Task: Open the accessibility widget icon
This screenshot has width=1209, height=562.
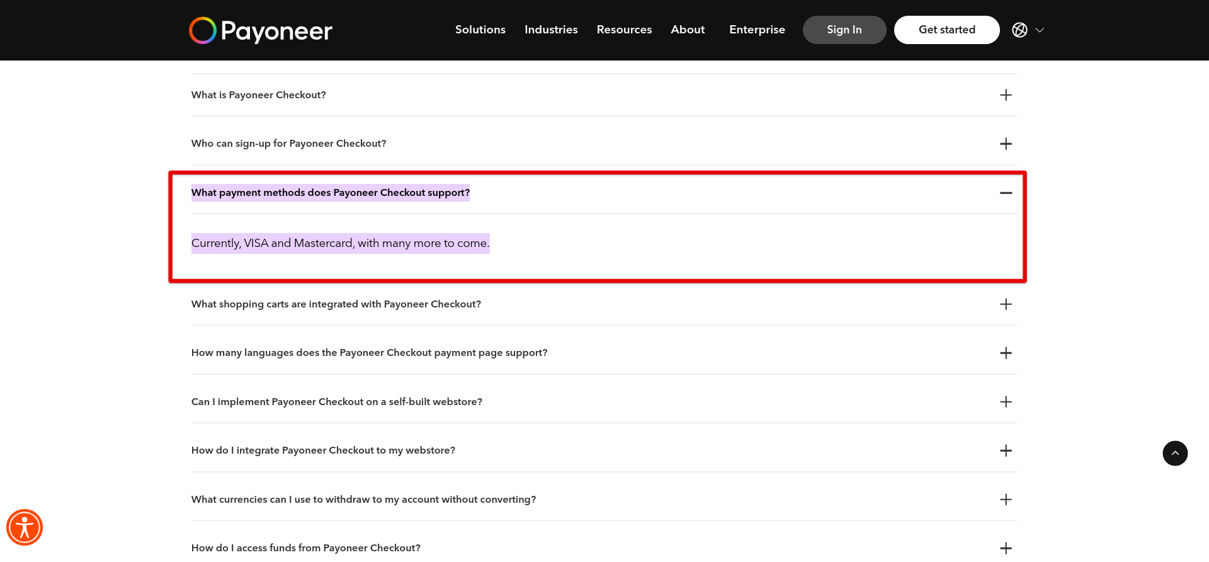Action: [x=25, y=527]
